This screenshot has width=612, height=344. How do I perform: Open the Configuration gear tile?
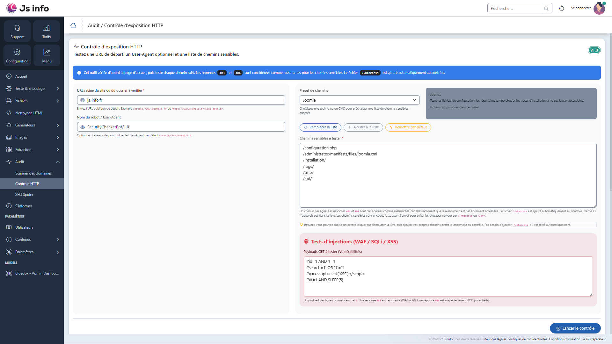click(x=17, y=55)
